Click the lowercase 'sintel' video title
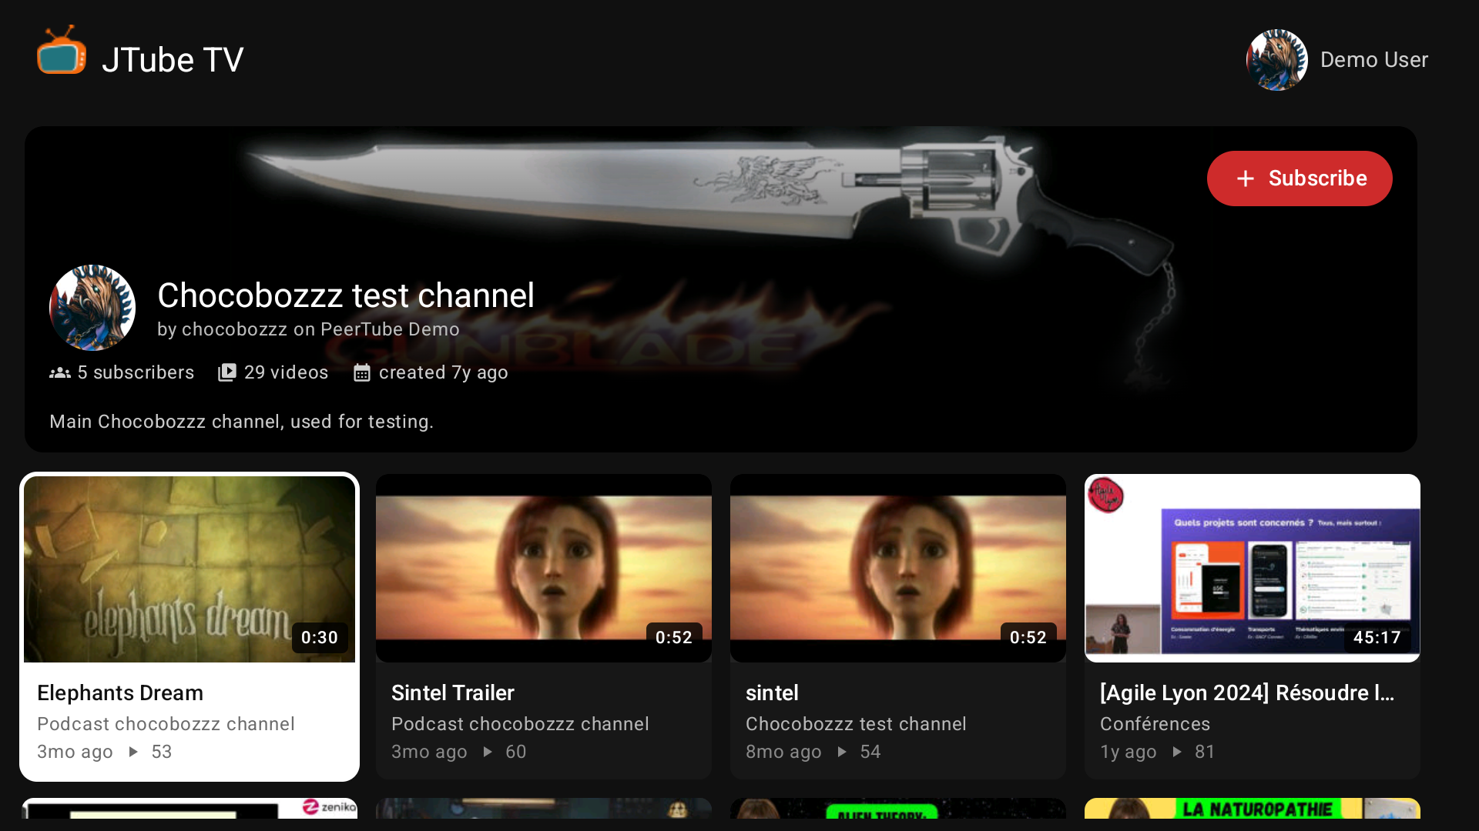 772,692
